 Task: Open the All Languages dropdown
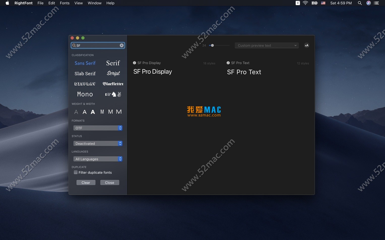click(x=98, y=159)
